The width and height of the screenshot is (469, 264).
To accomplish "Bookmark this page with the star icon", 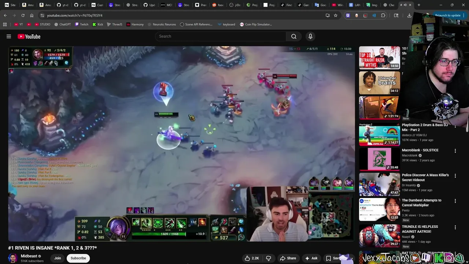I will point(335,15).
